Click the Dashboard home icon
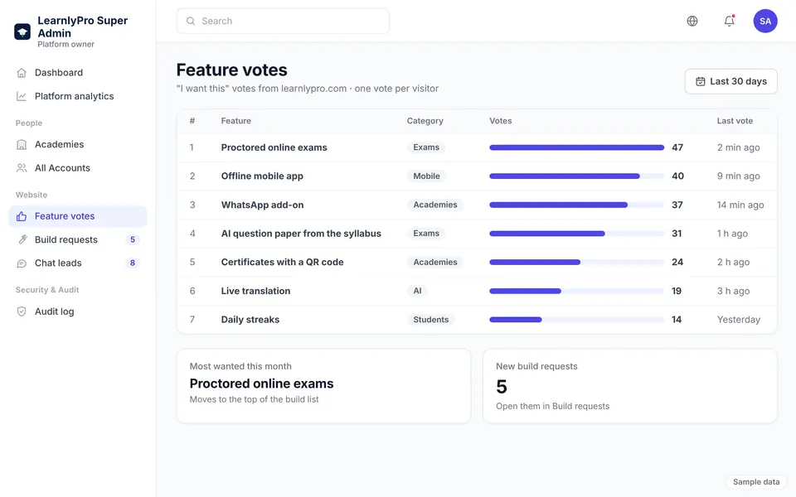Viewport: 796px width, 497px height. point(22,73)
